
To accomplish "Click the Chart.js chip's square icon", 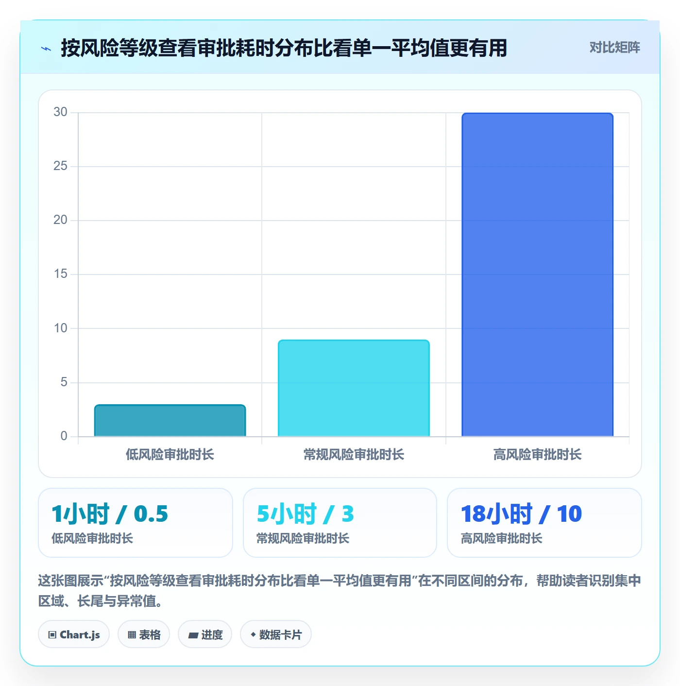I will [x=52, y=635].
